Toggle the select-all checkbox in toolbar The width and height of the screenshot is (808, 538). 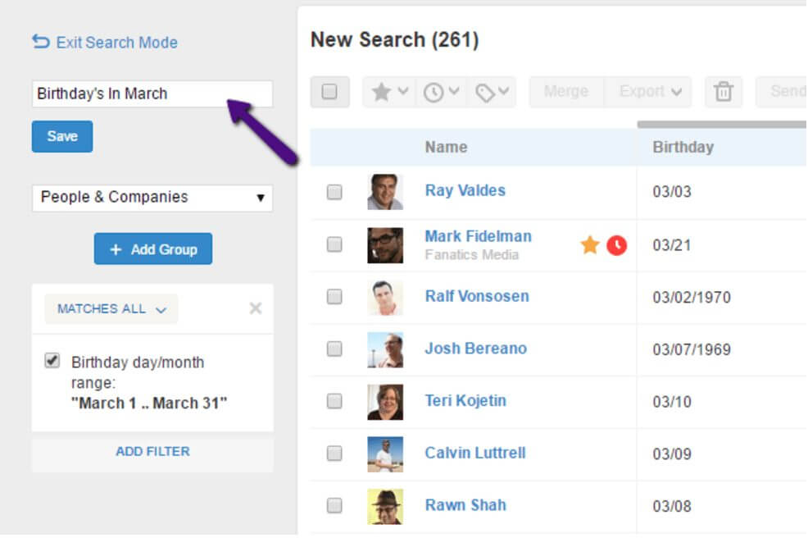[x=329, y=92]
